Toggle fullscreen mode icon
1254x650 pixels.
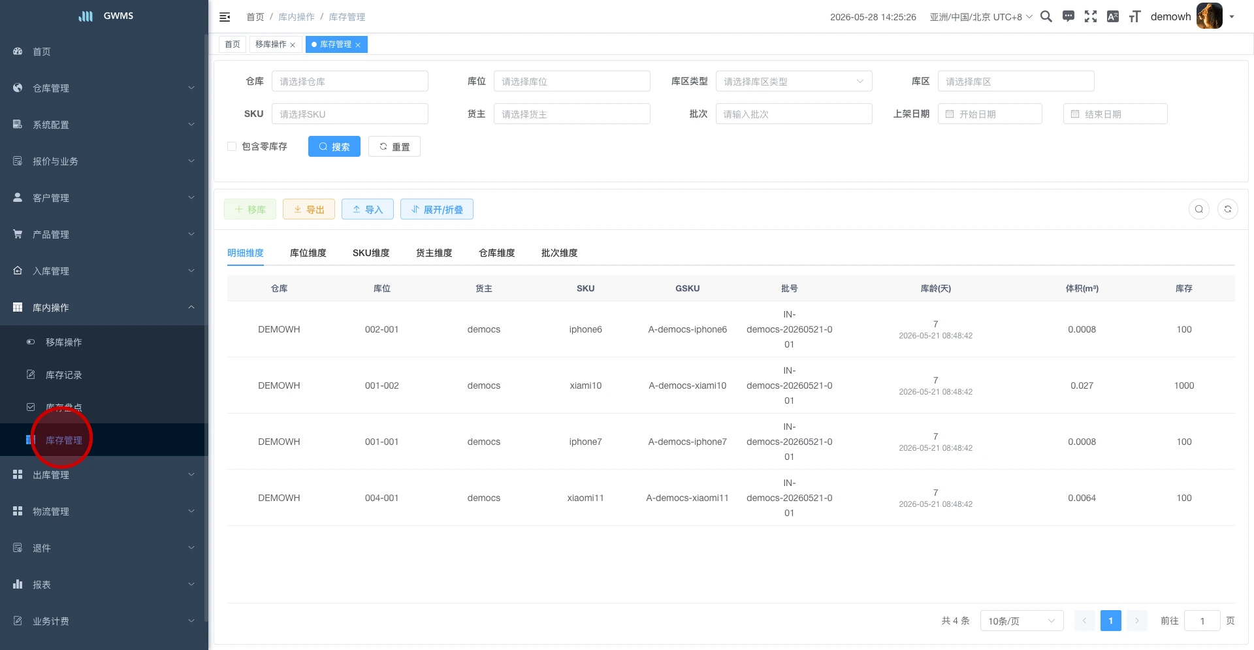[x=1091, y=17]
